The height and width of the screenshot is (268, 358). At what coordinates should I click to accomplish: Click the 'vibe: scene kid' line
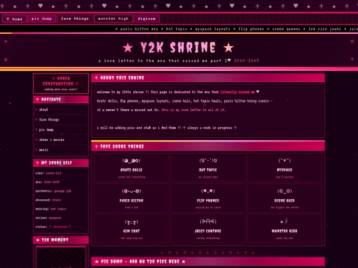click(x=48, y=173)
